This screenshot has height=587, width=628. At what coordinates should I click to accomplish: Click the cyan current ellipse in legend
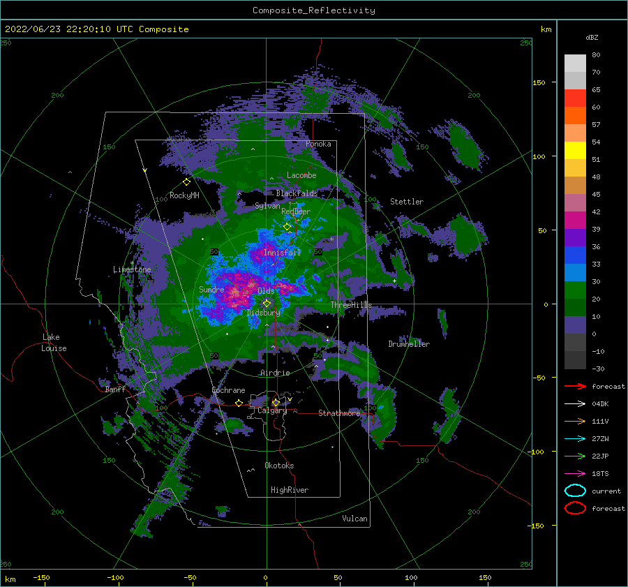tap(575, 491)
